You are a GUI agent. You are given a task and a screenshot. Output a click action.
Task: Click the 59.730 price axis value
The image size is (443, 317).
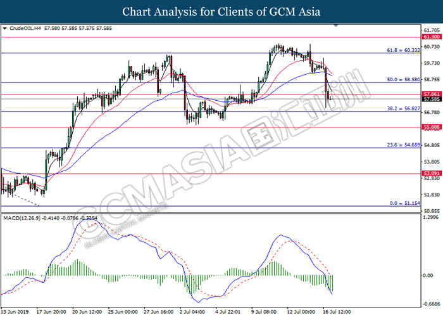[432, 63]
